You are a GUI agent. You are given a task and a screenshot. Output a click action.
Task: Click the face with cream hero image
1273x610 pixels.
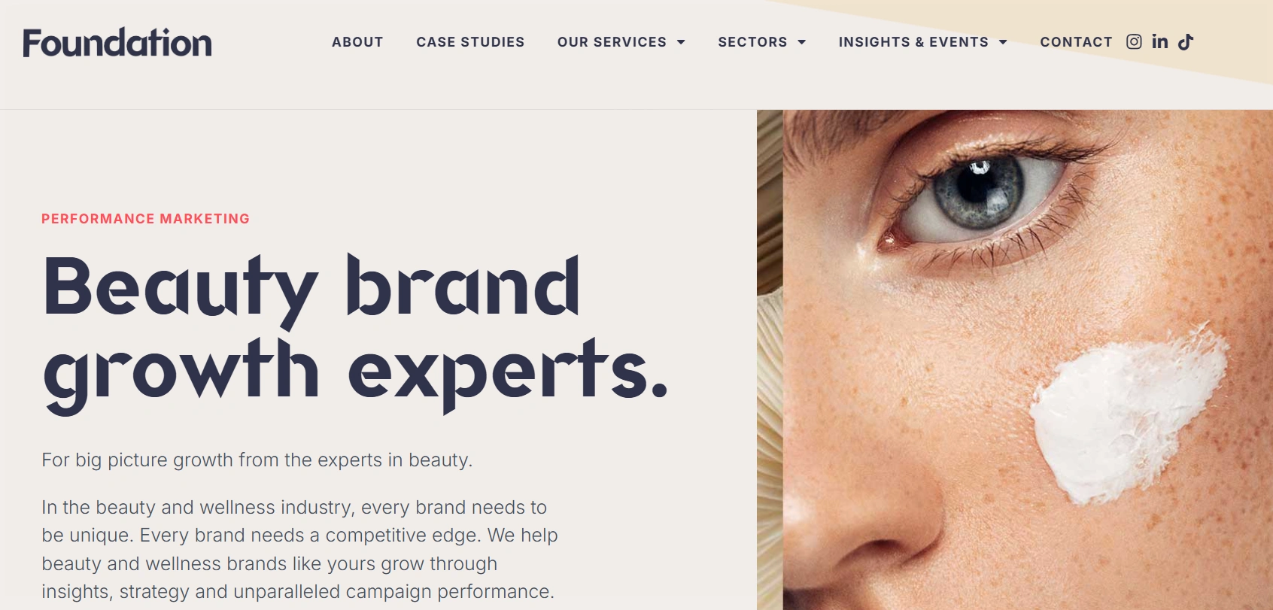point(1015,360)
